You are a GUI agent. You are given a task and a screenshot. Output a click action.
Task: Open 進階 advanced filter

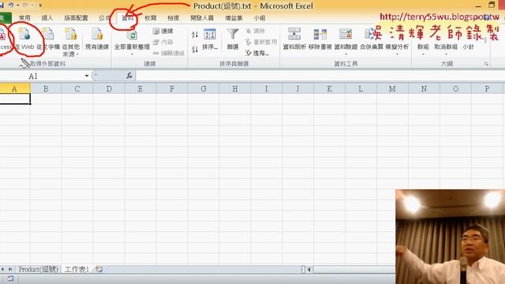click(x=257, y=53)
